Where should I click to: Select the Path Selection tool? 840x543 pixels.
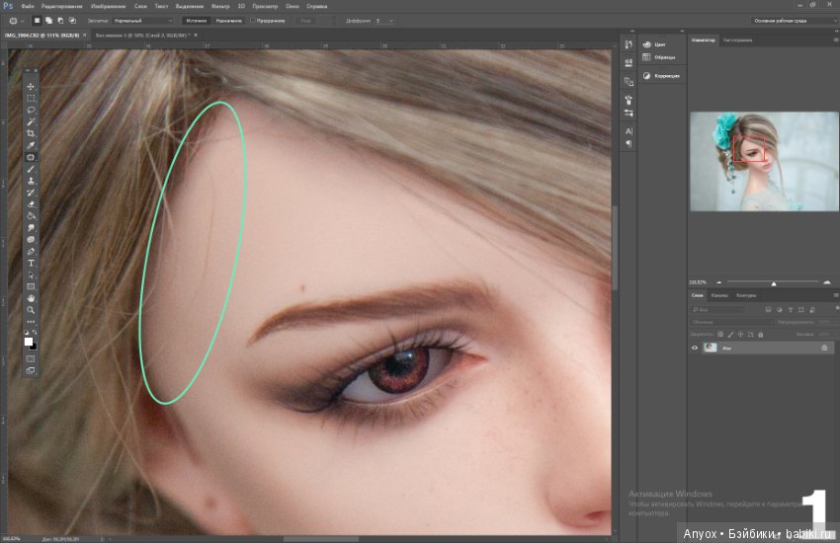point(31,275)
